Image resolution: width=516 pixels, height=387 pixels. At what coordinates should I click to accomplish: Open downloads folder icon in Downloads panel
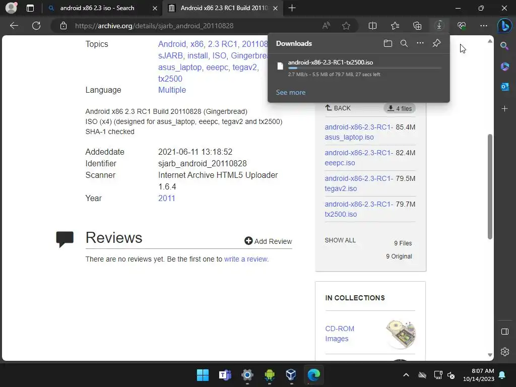pyautogui.click(x=388, y=43)
